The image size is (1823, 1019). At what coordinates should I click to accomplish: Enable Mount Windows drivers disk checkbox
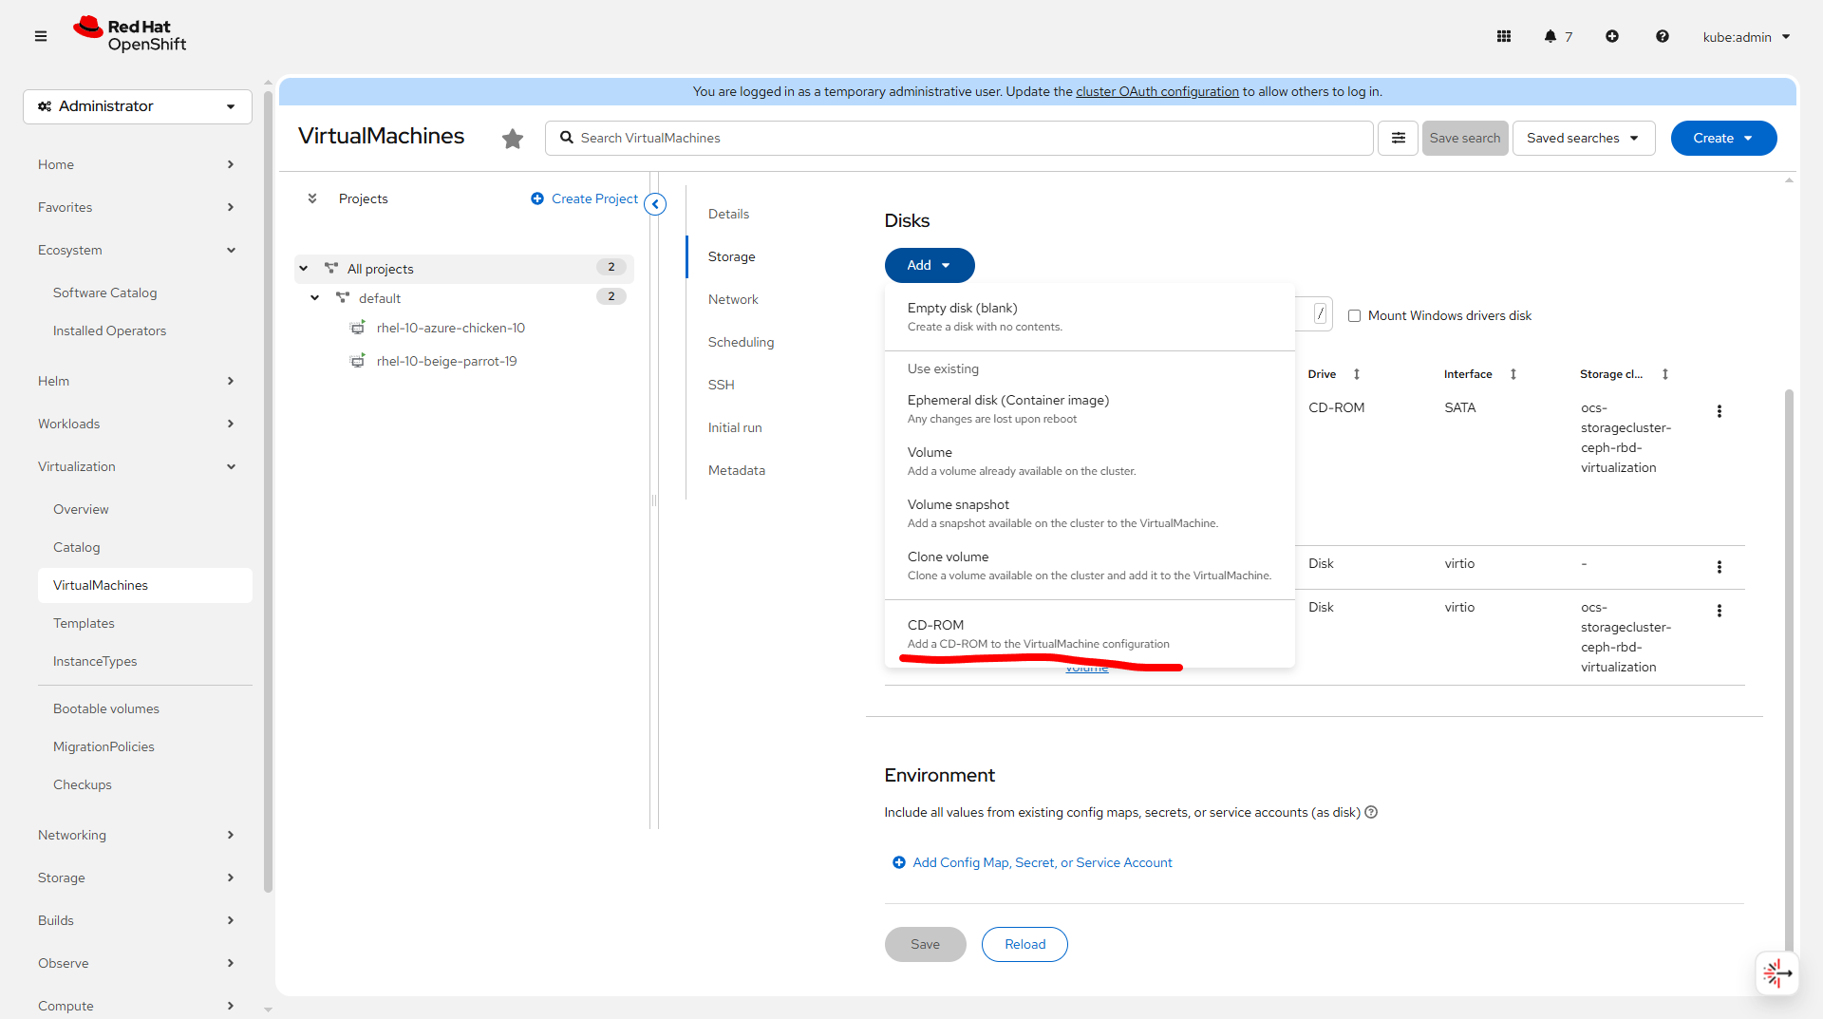pyautogui.click(x=1355, y=316)
